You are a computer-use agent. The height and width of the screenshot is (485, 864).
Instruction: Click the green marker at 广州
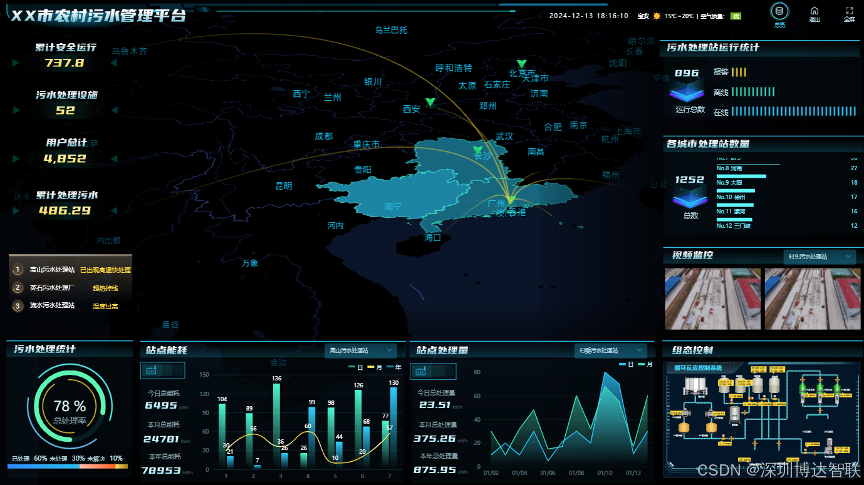point(510,200)
